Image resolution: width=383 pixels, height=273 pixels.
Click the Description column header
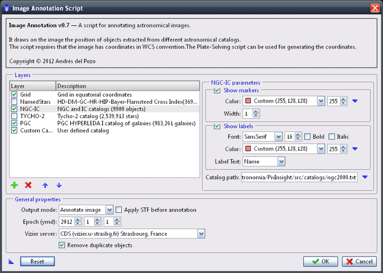[x=128, y=86]
